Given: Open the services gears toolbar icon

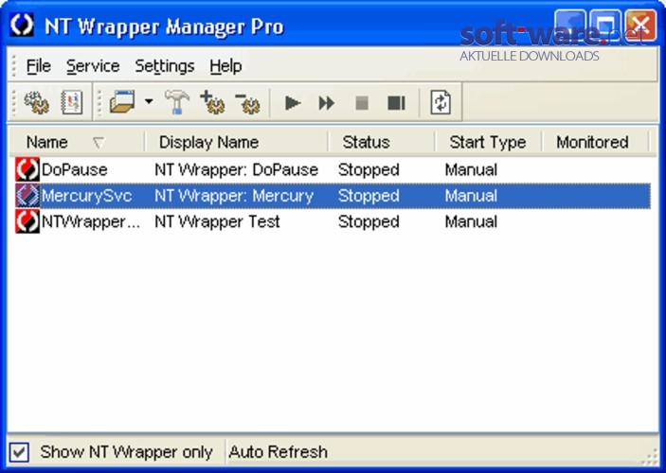Looking at the screenshot, I should (36, 103).
